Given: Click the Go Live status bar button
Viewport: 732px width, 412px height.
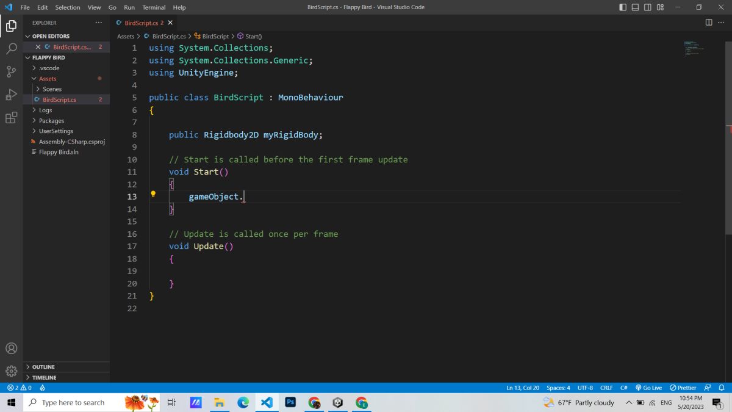Looking at the screenshot, I should 648,388.
